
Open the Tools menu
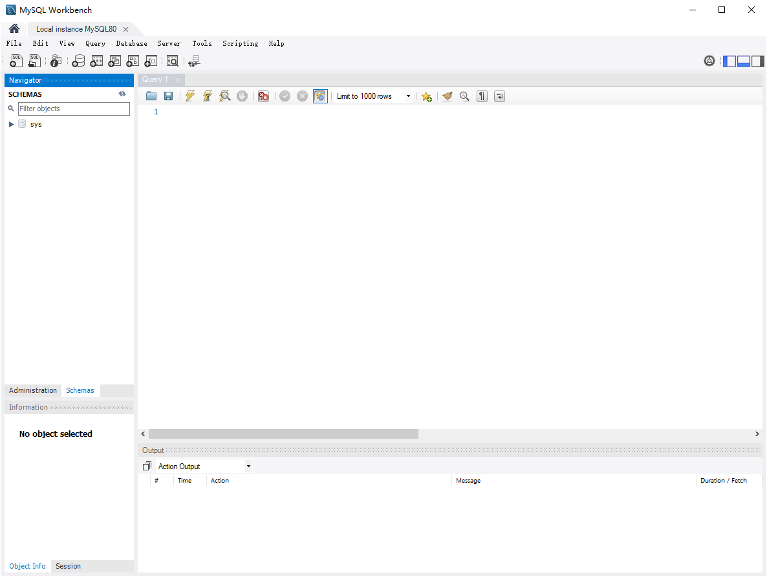point(202,43)
